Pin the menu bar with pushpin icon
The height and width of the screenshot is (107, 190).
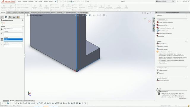(x=56, y=1)
